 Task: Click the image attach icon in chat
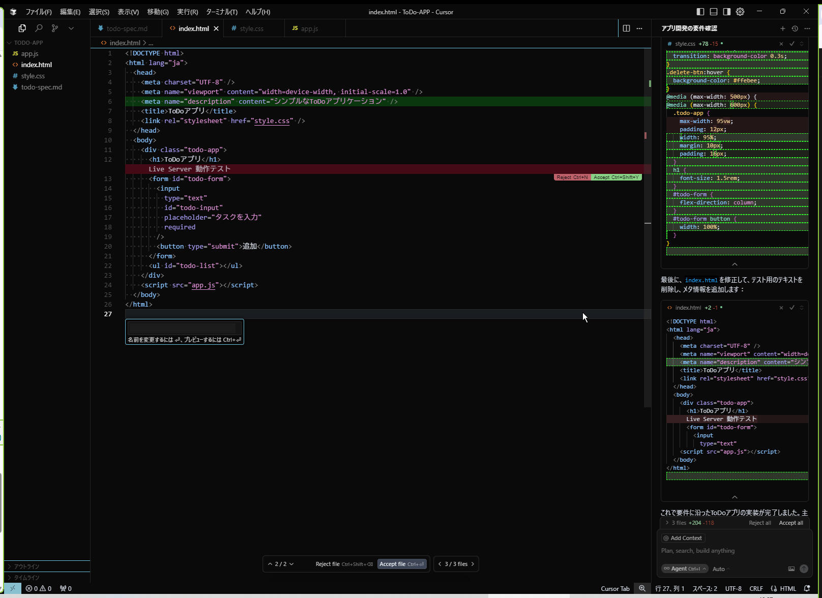point(791,569)
